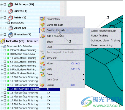Click green status dot of 14 Flat Surface Finishing
Image resolution: width=125 pixels, height=110 pixels.
click(x=8, y=89)
